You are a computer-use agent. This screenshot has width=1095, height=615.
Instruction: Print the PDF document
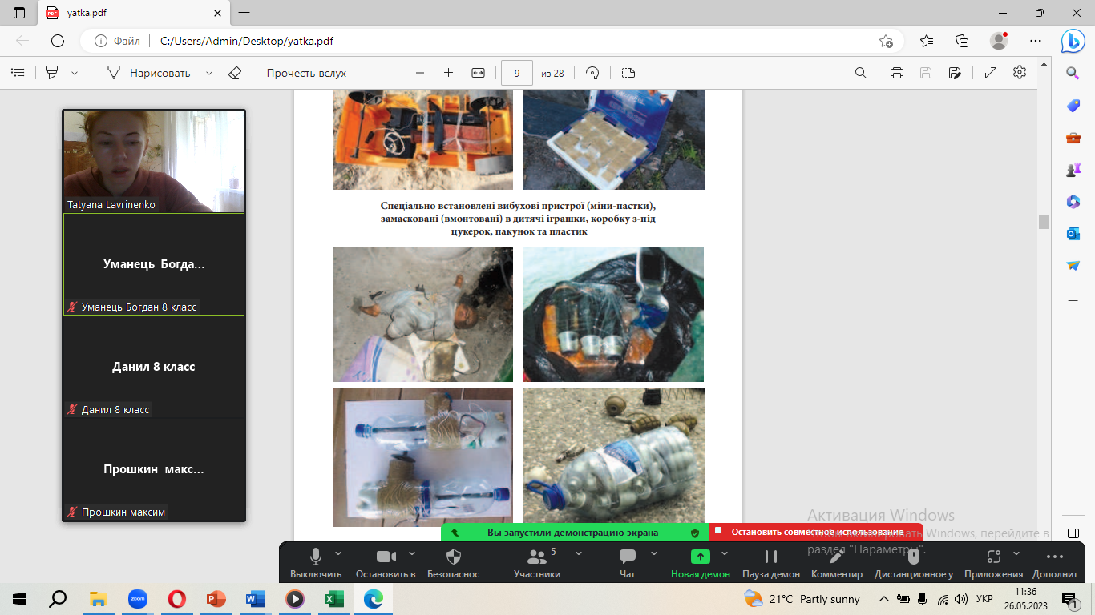tap(897, 73)
